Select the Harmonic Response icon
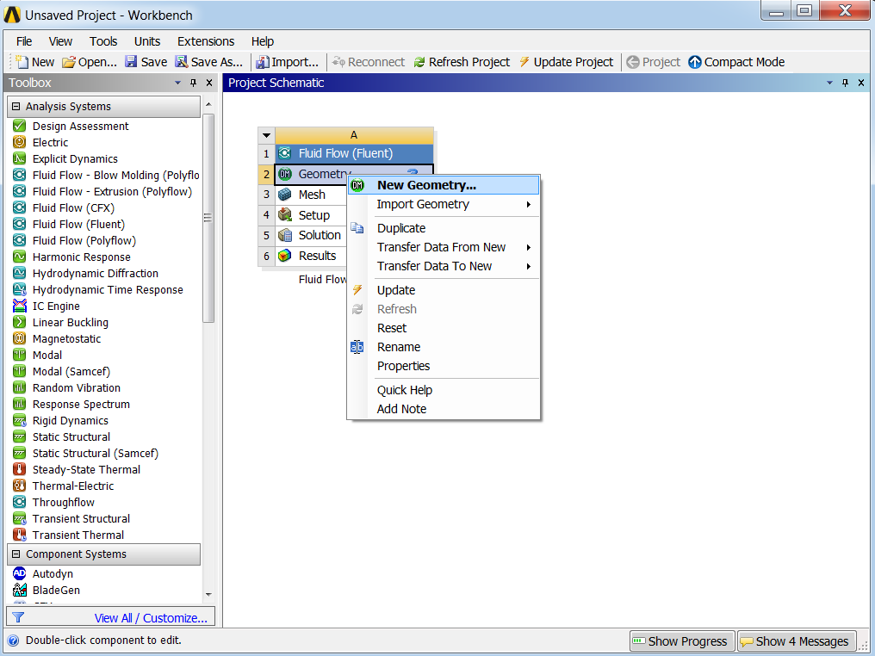The height and width of the screenshot is (656, 875). click(x=20, y=257)
